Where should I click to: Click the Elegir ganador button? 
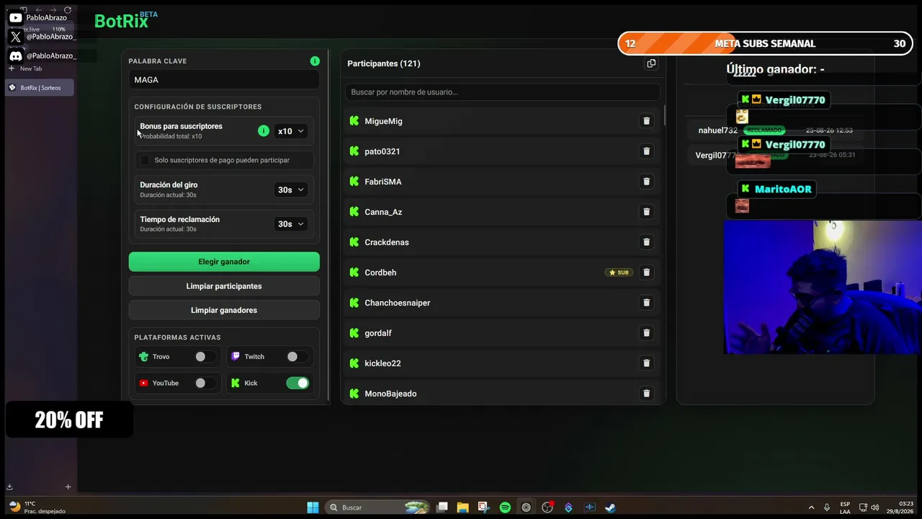[224, 262]
